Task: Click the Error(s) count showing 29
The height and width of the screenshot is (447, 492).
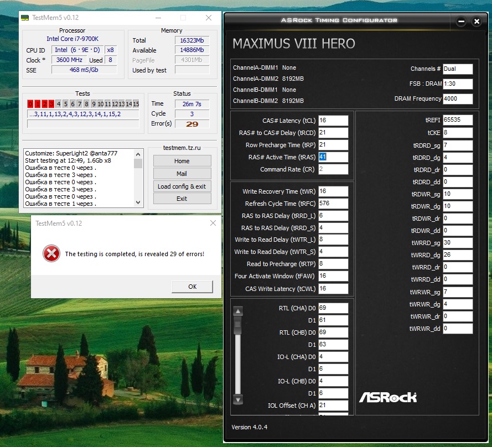Action: (192, 124)
